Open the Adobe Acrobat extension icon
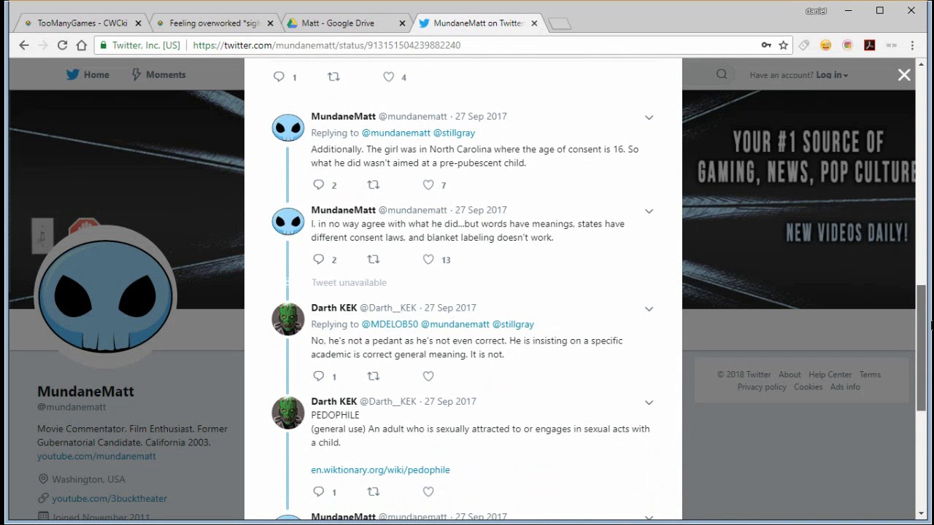 [869, 45]
